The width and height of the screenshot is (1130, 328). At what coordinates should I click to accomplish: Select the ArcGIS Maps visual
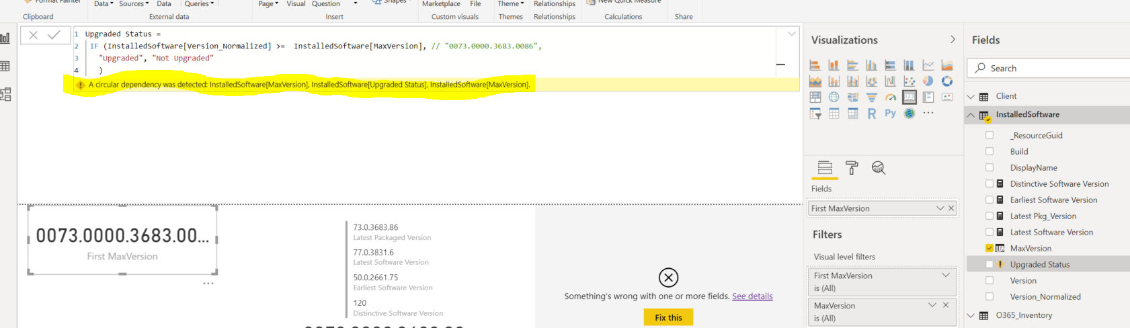pyautogui.click(x=910, y=114)
